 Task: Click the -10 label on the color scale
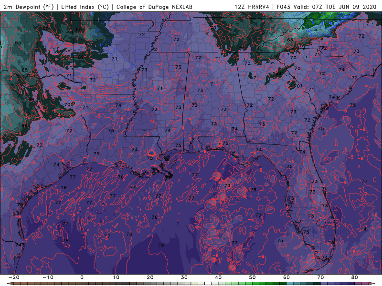(48, 277)
